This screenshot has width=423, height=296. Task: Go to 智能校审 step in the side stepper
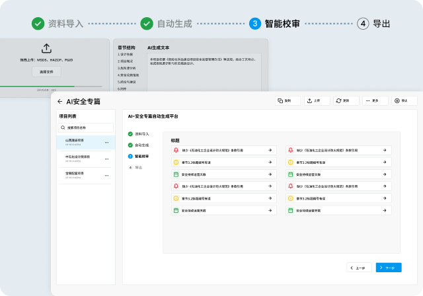point(138,157)
